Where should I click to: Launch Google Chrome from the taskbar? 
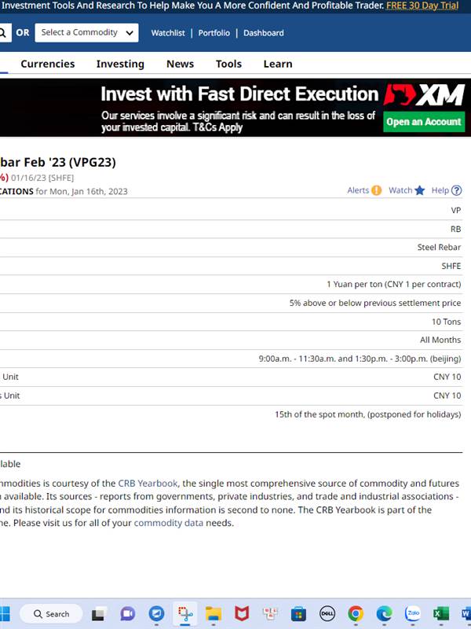356,614
